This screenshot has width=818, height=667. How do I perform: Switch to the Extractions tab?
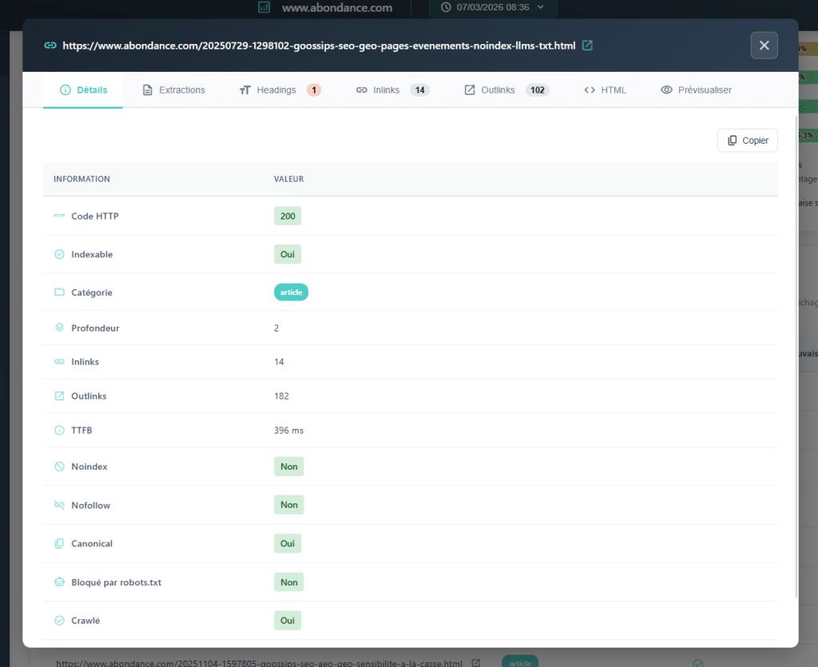173,90
